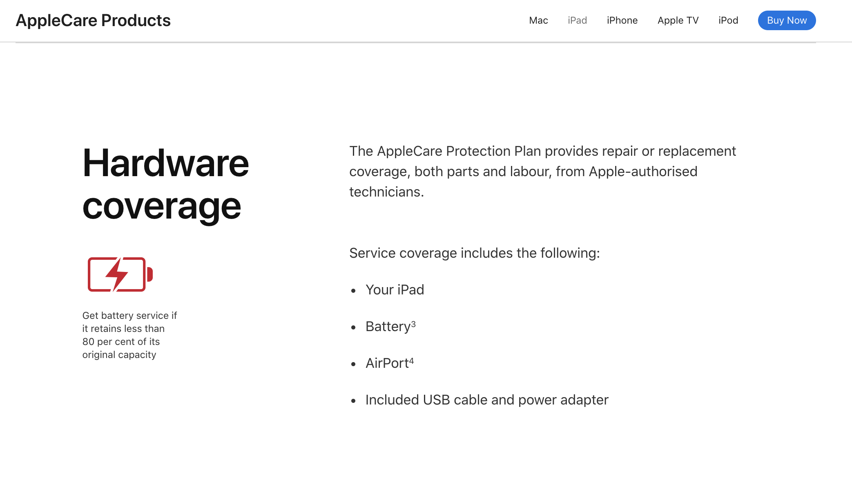This screenshot has width=852, height=504.
Task: Click the currently active iPad tab
Action: click(577, 20)
